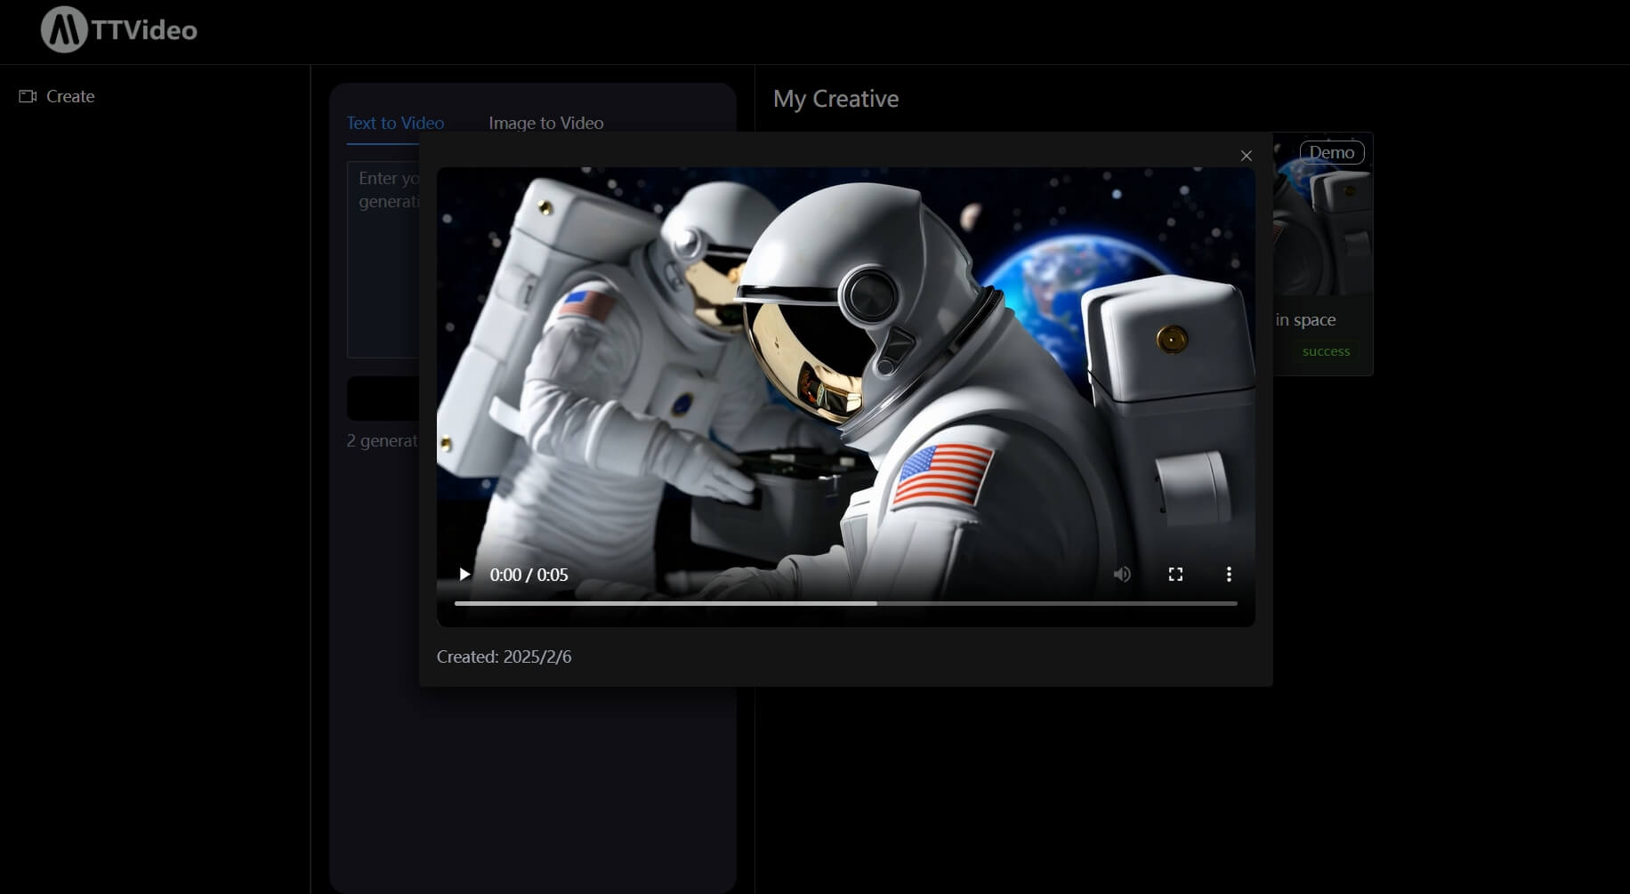Open Create in the sidebar
The height and width of the screenshot is (894, 1630).
(57, 96)
